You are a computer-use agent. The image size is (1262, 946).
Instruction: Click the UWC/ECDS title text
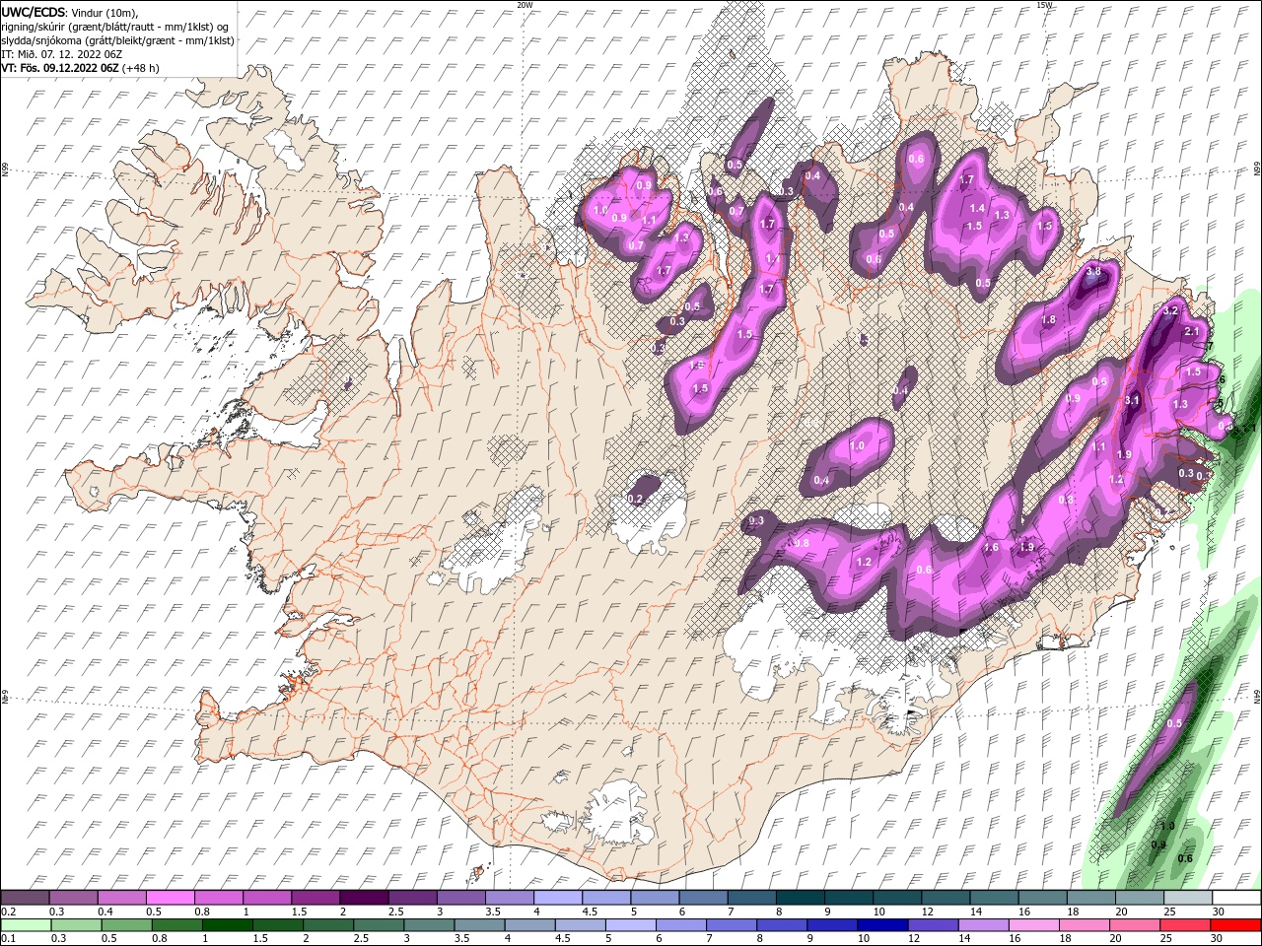coord(34,11)
